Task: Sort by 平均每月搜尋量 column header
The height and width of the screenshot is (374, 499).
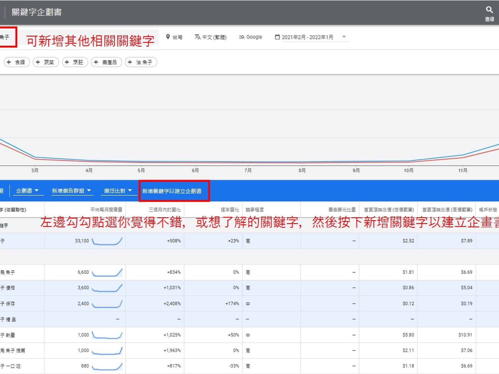Action: click(106, 210)
